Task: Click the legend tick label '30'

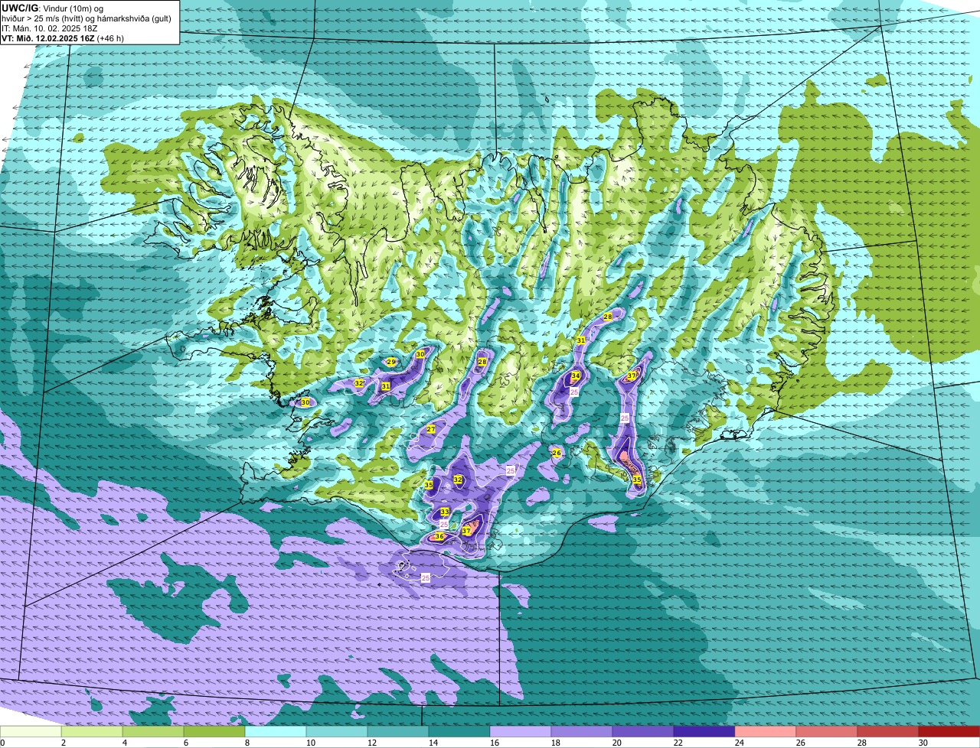Action: tap(923, 743)
